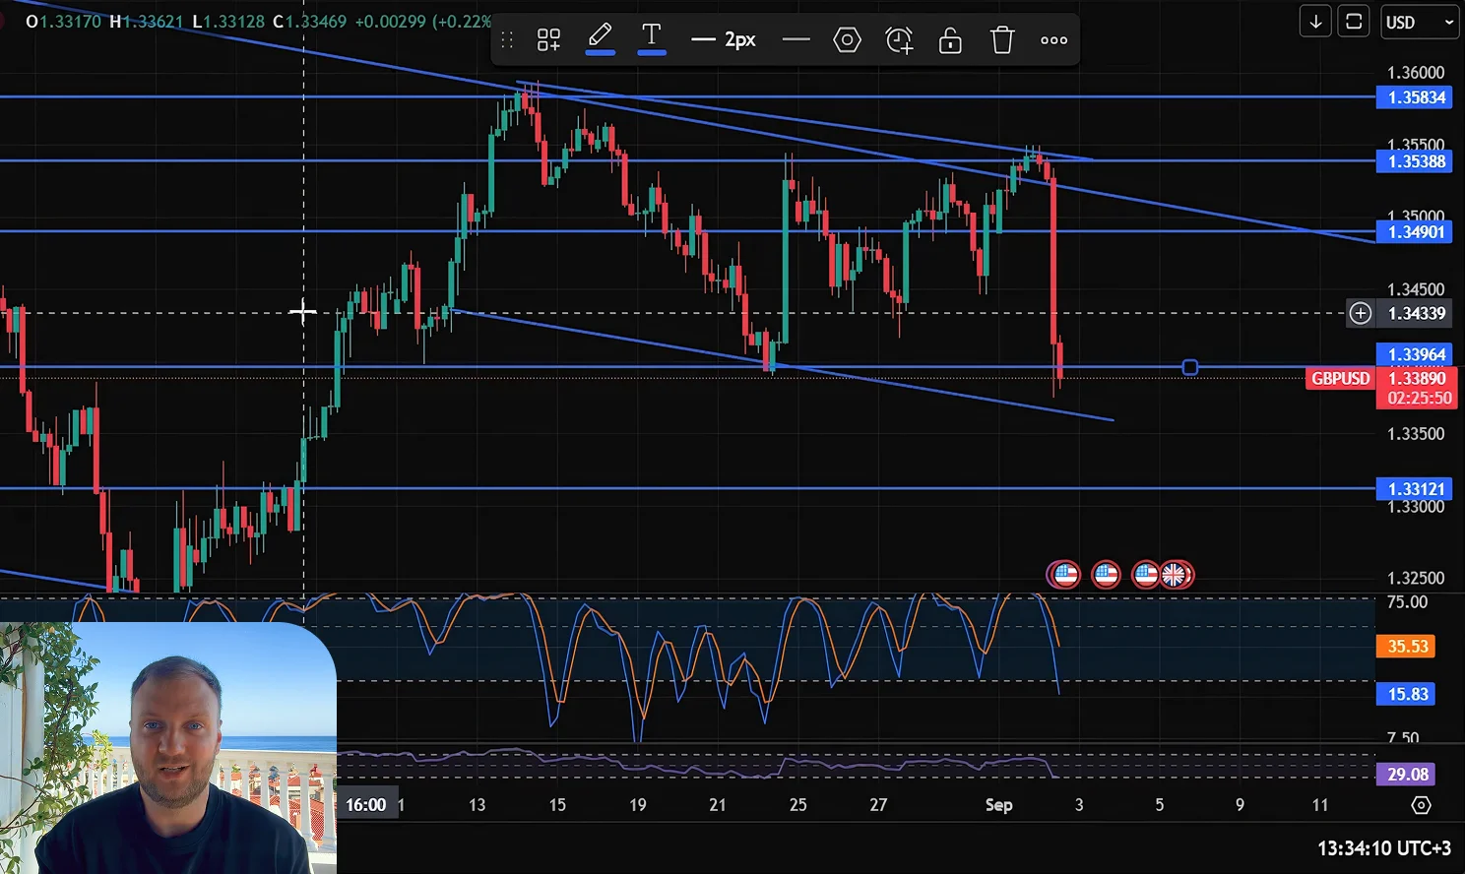Open the USD currency dropdown
The height and width of the screenshot is (874, 1465).
1419,22
